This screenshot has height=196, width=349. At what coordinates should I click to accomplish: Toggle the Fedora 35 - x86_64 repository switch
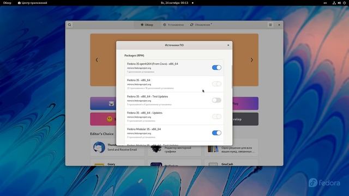(x=216, y=84)
